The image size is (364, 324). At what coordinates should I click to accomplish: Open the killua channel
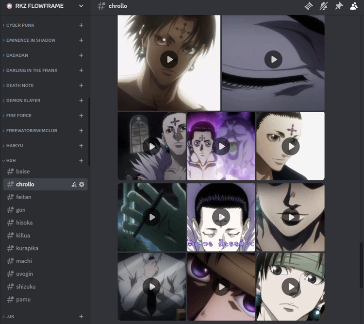(46, 236)
